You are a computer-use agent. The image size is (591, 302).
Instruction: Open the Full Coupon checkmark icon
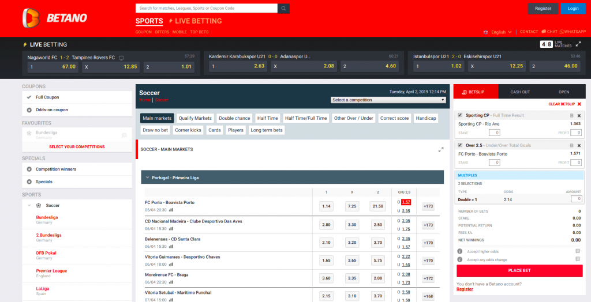click(29, 97)
